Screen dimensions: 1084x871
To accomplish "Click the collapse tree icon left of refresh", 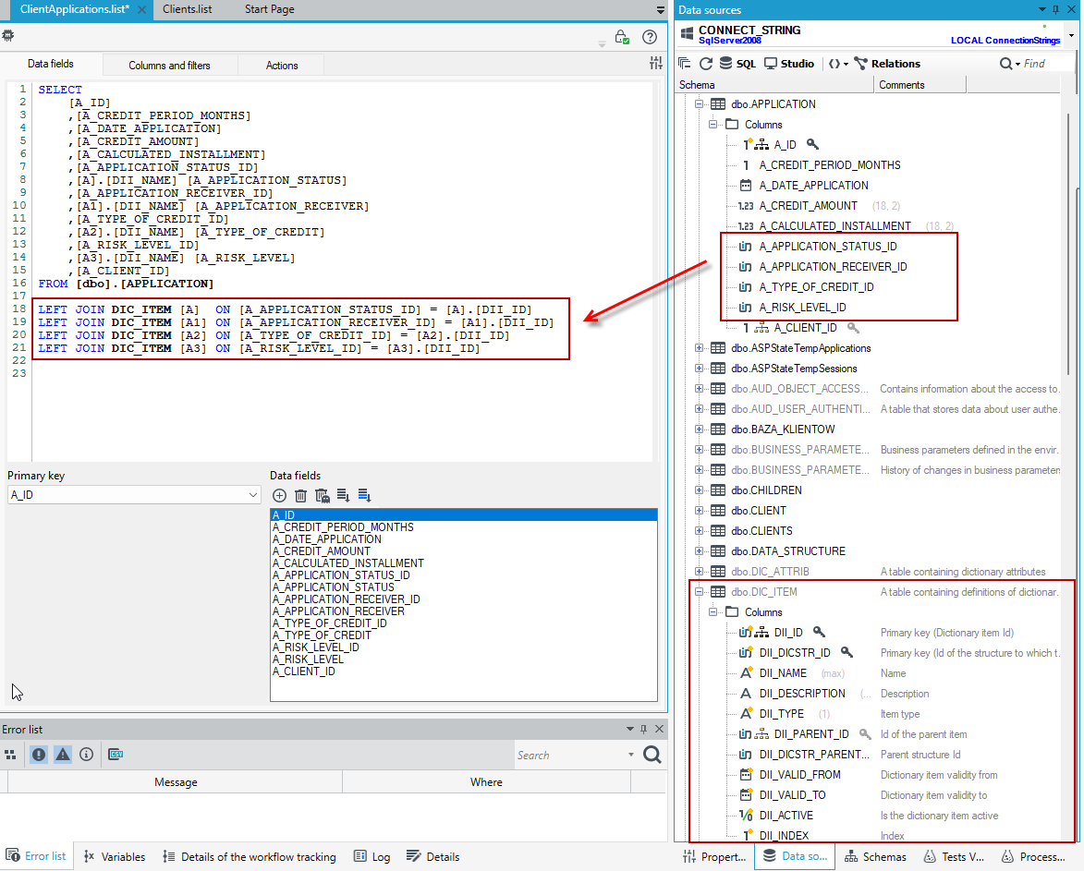I will (685, 64).
